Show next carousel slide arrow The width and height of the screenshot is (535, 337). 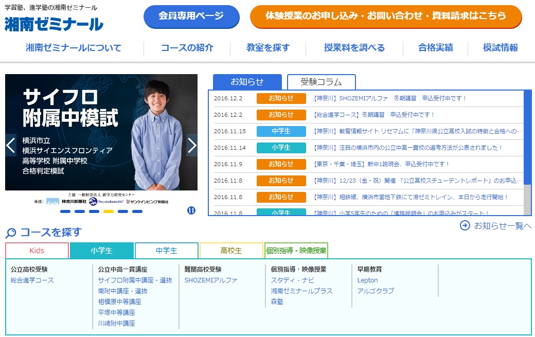pyautogui.click(x=192, y=145)
